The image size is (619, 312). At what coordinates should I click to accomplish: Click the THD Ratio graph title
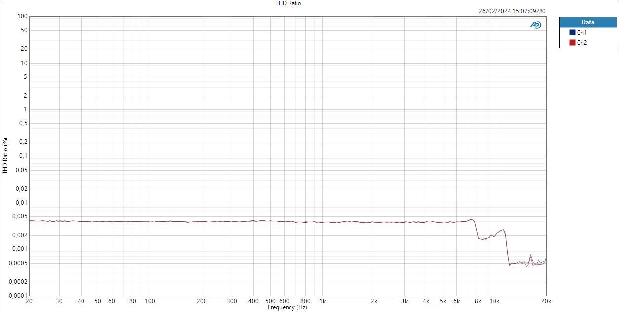(x=289, y=3)
